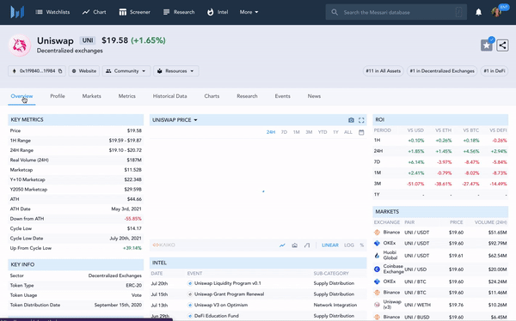Toggle the watchlist star icon
Image resolution: width=516 pixels, height=321 pixels.
[487, 45]
